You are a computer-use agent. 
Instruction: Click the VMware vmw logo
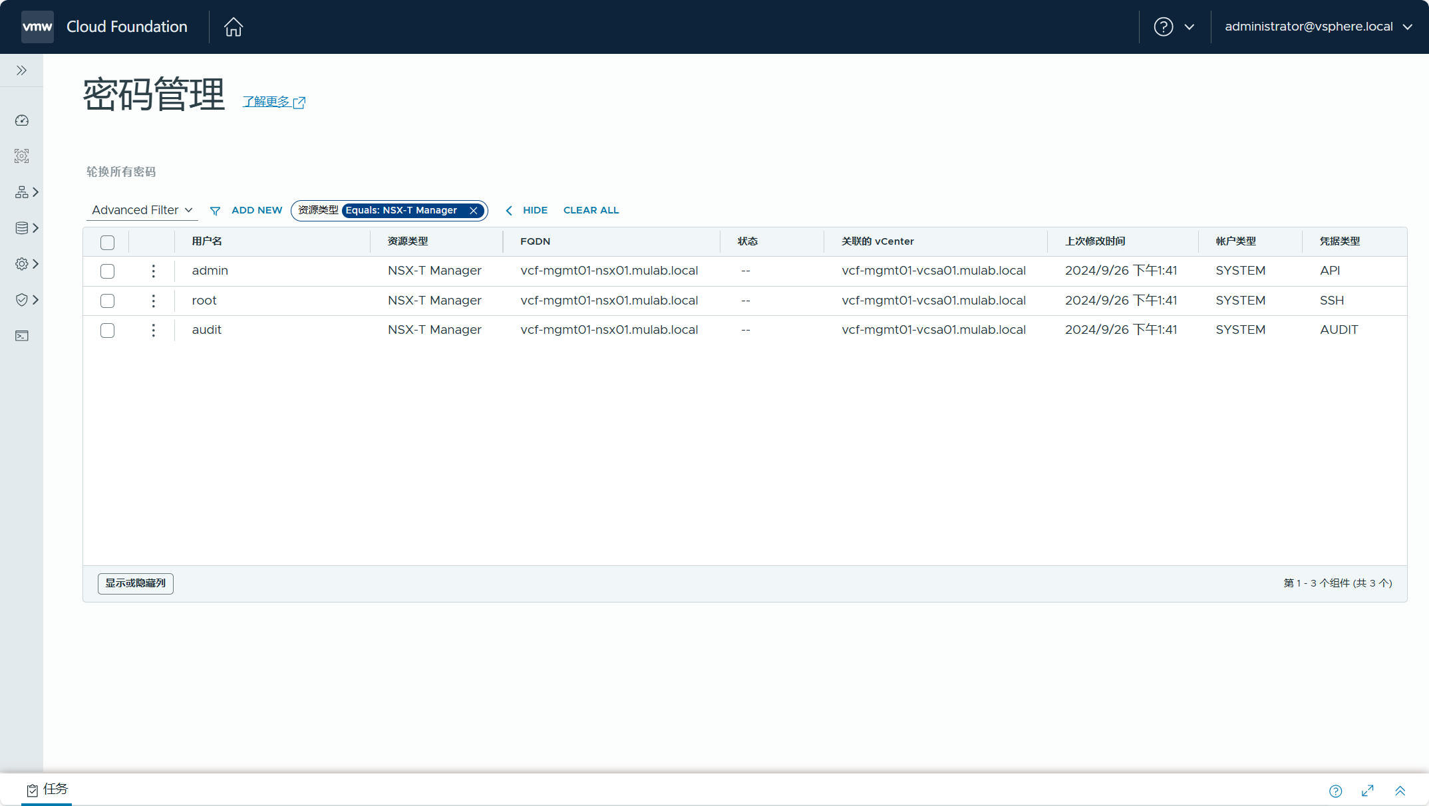click(x=37, y=27)
